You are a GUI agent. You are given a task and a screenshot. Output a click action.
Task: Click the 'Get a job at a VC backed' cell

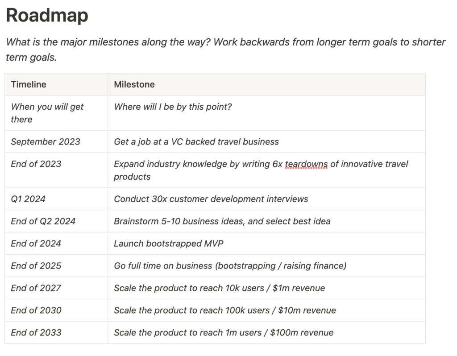[196, 142]
